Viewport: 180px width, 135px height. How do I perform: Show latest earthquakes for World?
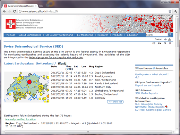[x=62, y=64]
